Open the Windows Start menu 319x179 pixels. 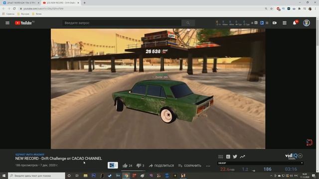click(x=4, y=176)
